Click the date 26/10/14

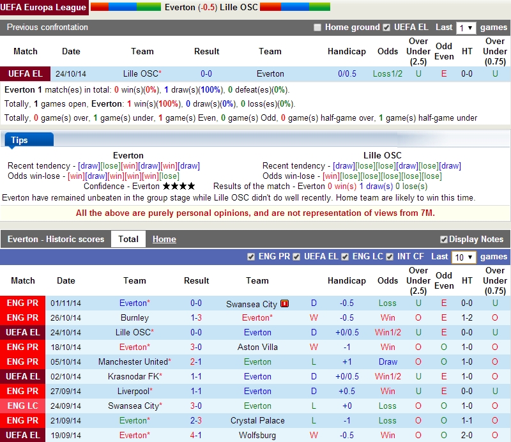tap(66, 317)
